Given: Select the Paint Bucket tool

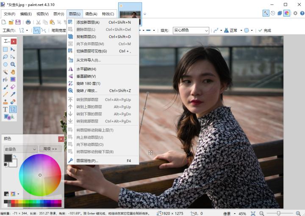Looking at the screenshot, I should [6, 79].
